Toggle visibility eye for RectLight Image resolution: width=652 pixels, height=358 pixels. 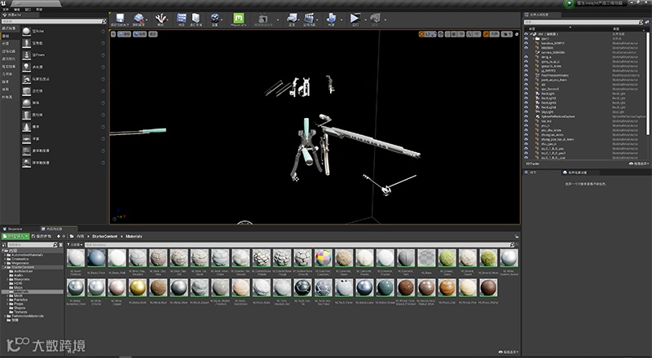pyautogui.click(x=526, y=94)
